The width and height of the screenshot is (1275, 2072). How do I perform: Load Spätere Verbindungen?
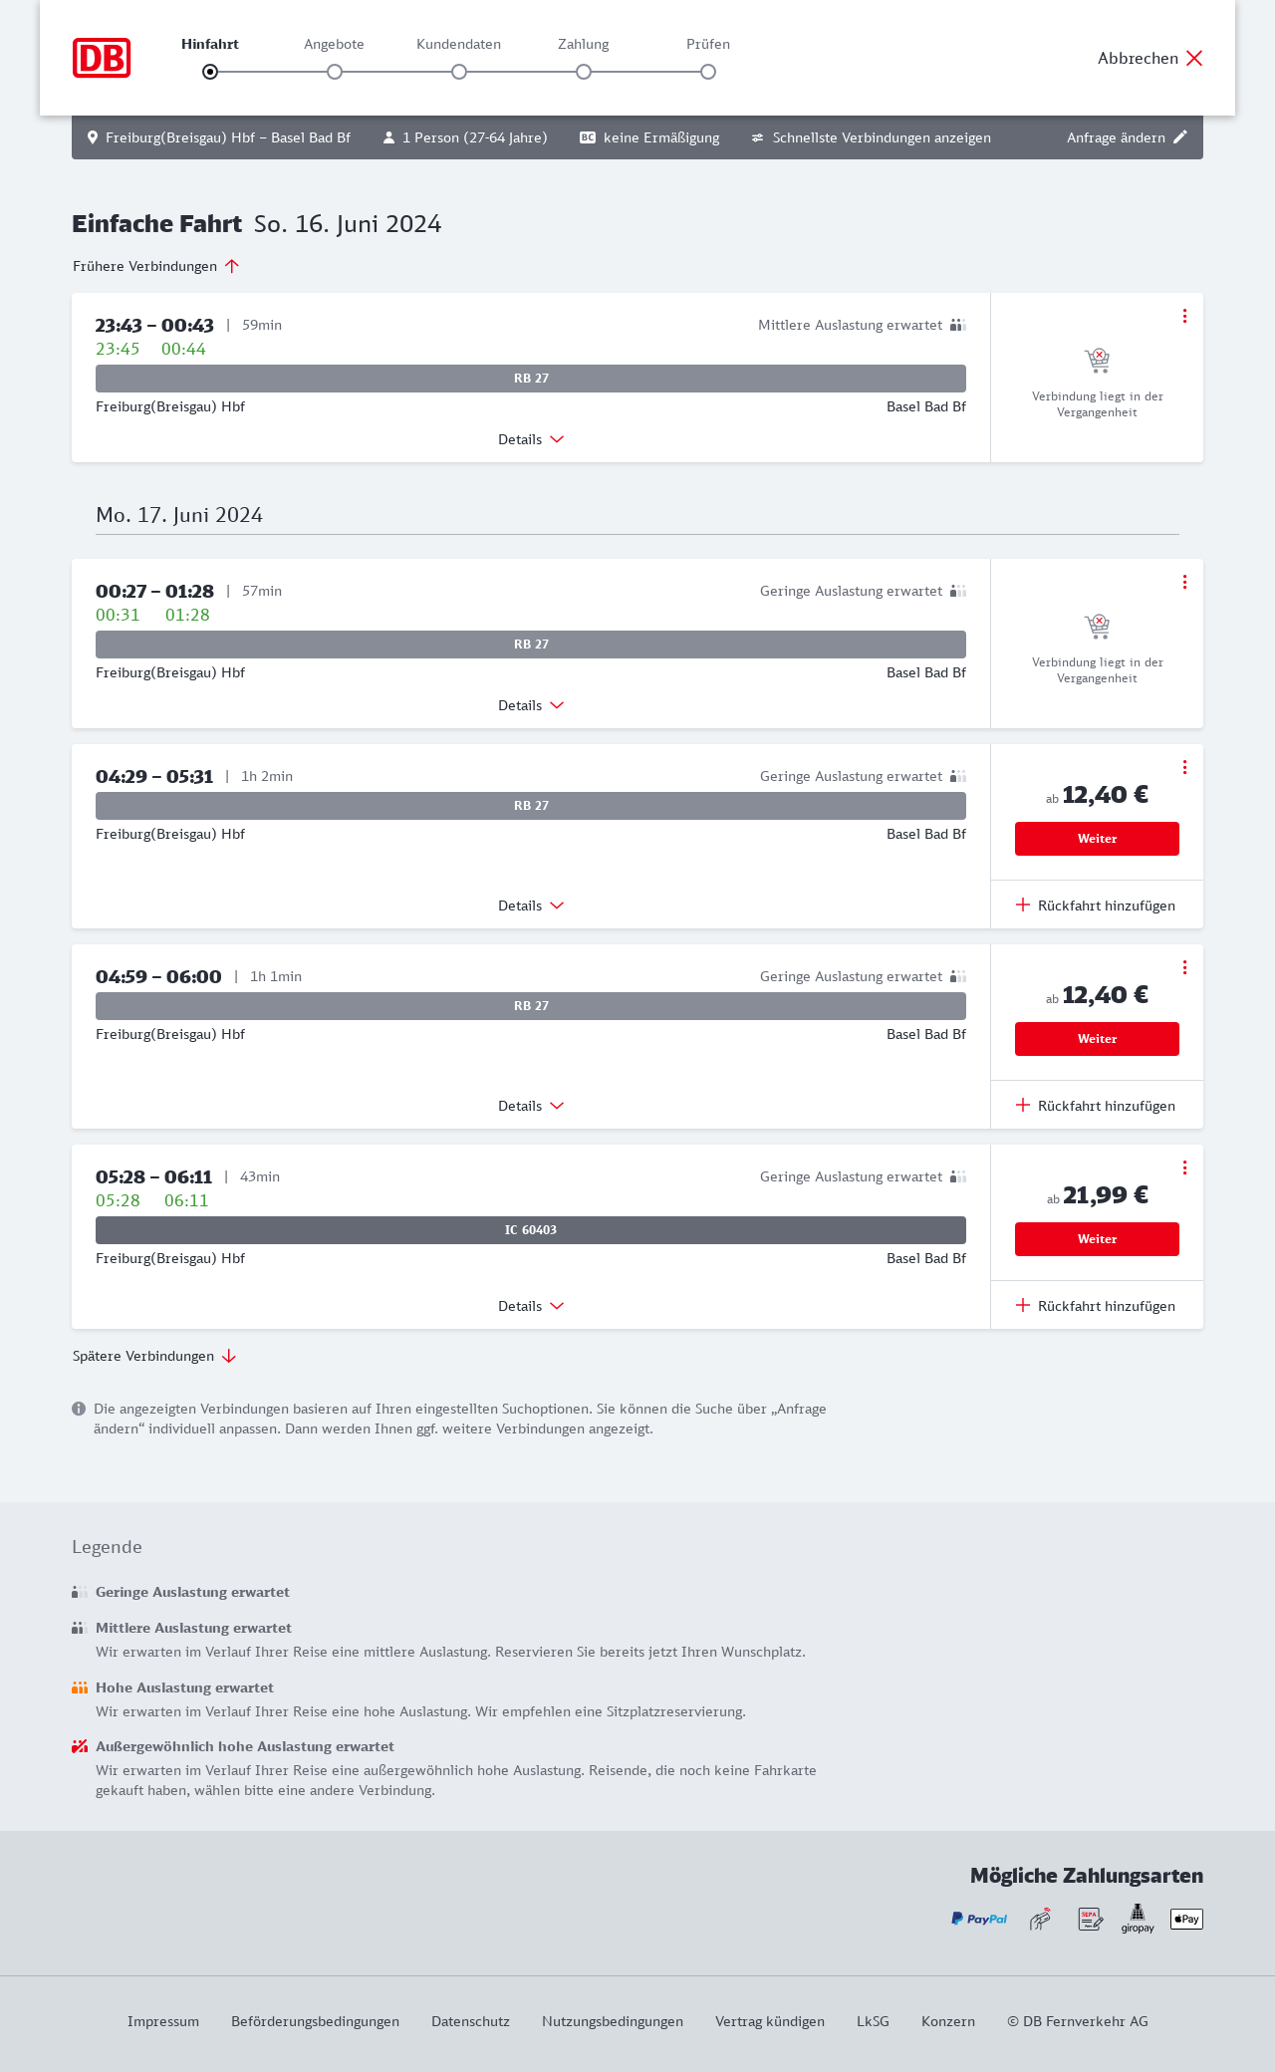[x=154, y=1356]
